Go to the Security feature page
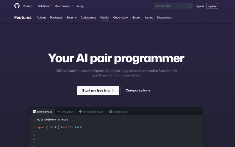The image size is (235, 147). (71, 18)
